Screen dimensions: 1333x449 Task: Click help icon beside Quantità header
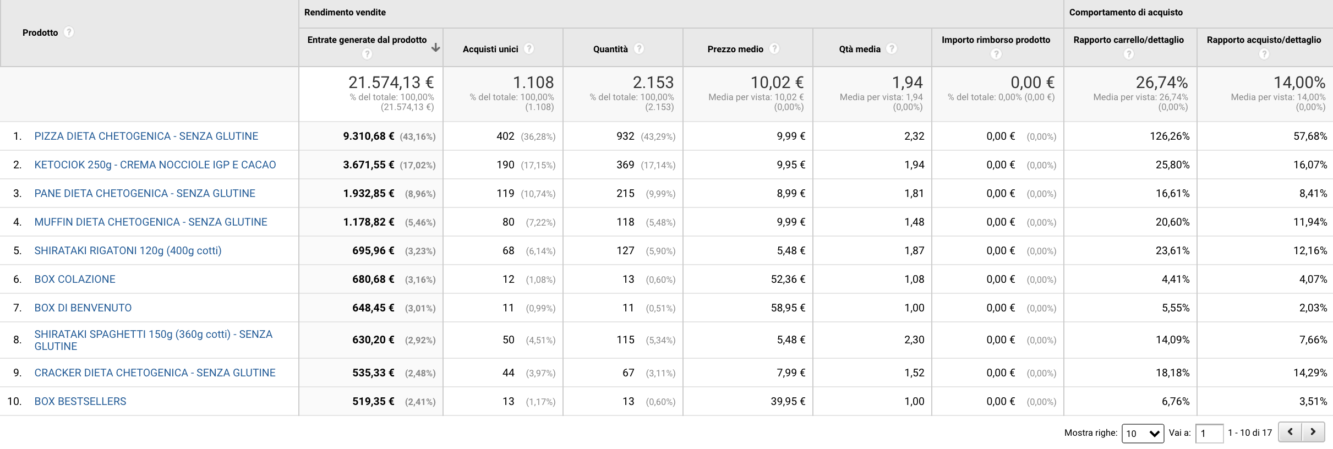point(639,49)
